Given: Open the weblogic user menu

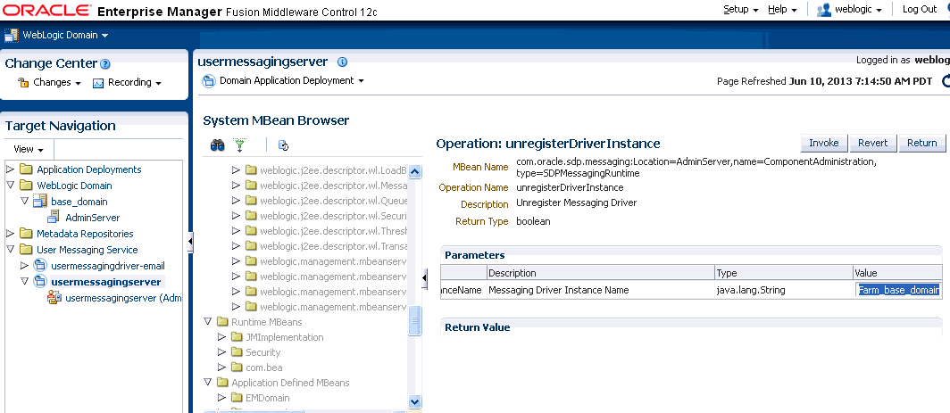Looking at the screenshot, I should click(x=861, y=9).
